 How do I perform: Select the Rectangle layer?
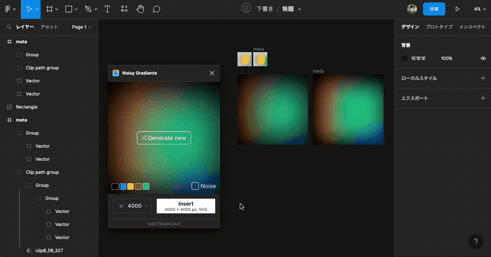pos(27,107)
